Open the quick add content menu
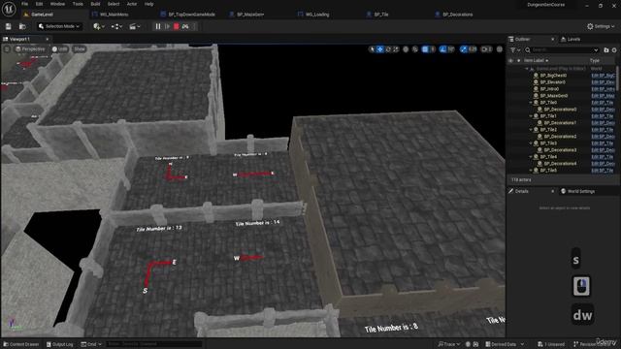 (98, 26)
